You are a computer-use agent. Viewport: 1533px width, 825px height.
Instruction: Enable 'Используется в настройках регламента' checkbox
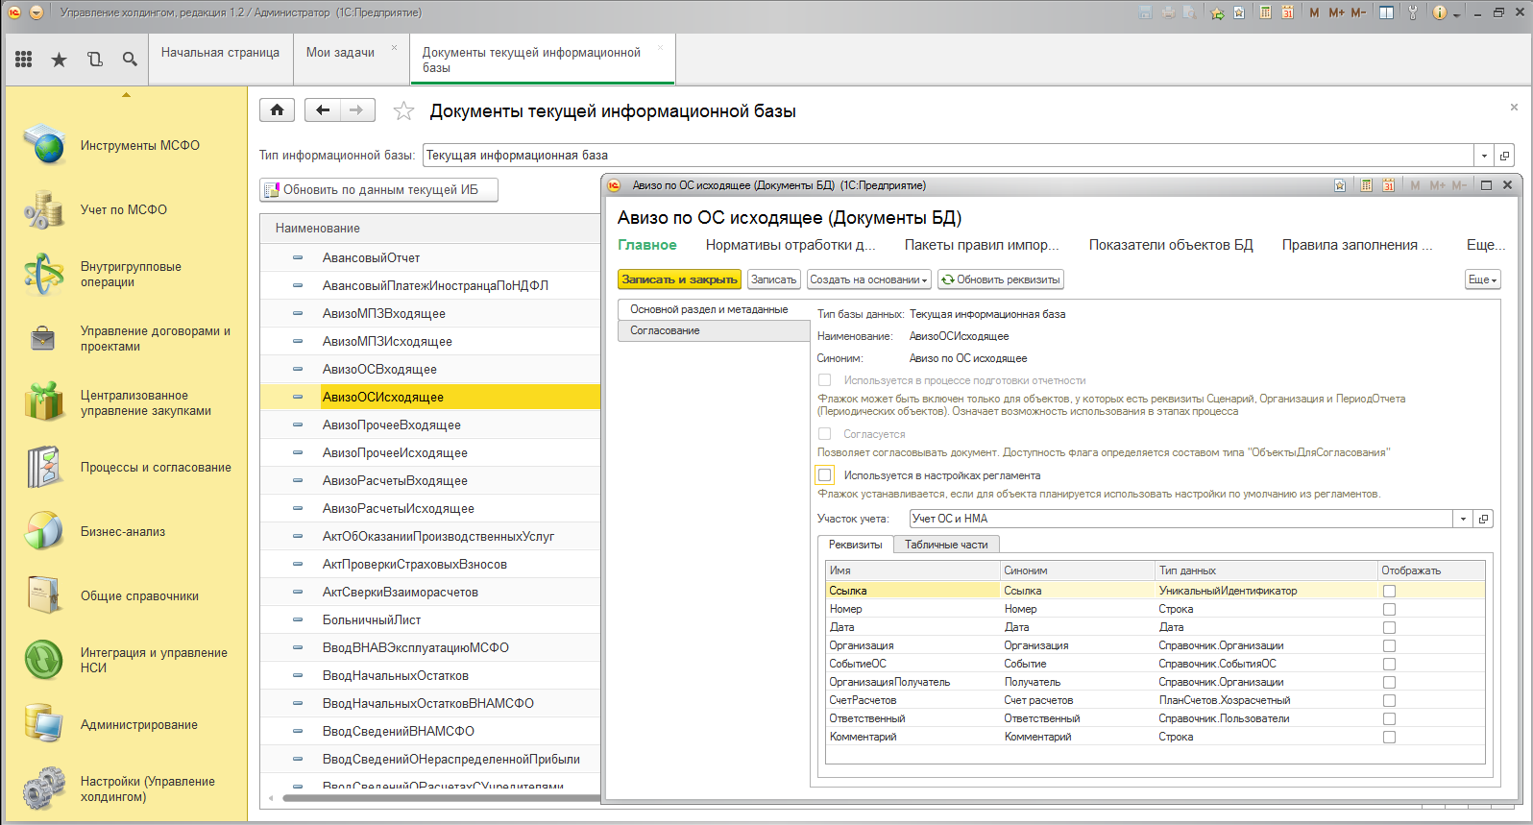click(x=824, y=474)
